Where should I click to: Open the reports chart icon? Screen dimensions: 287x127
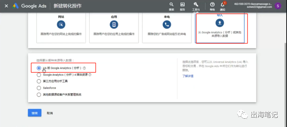[x=182, y=4]
